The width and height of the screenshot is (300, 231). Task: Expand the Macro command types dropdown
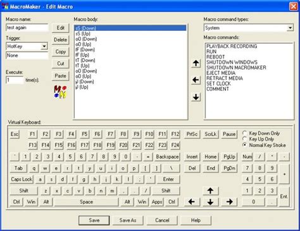291,28
